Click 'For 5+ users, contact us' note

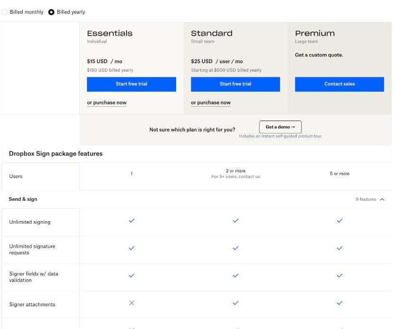[236, 177]
